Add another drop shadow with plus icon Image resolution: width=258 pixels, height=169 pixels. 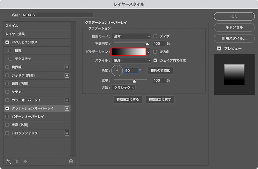coord(67,133)
